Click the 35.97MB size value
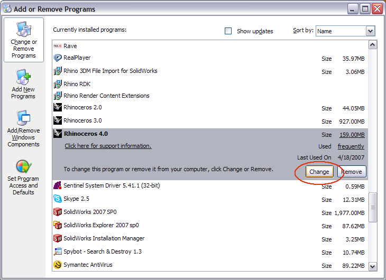Image resolution: width=386 pixels, height=280 pixels. point(354,59)
